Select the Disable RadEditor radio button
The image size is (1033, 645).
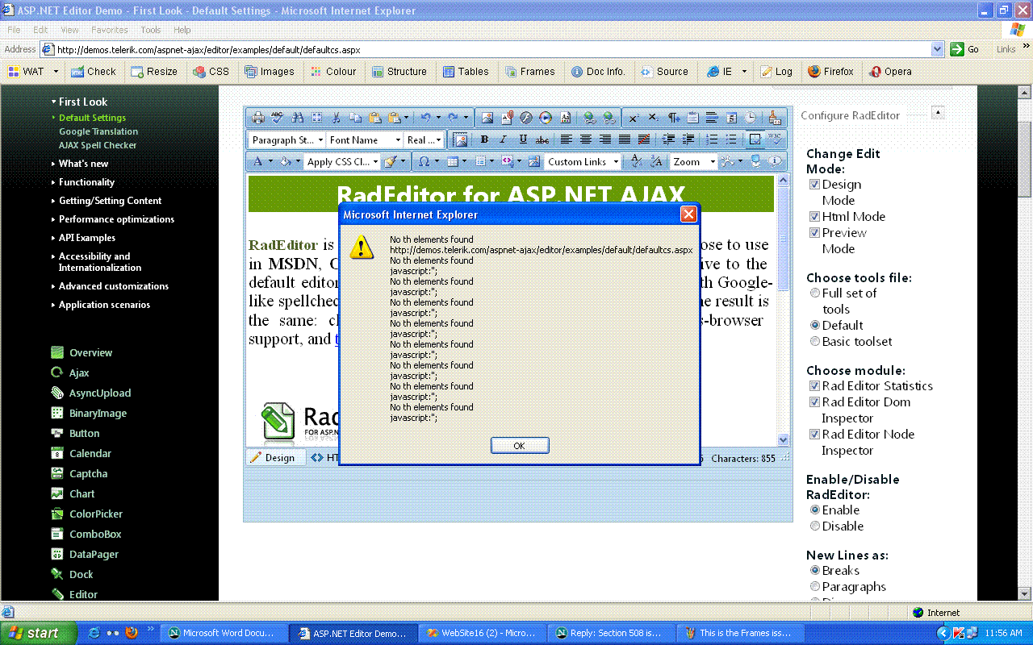(x=815, y=526)
